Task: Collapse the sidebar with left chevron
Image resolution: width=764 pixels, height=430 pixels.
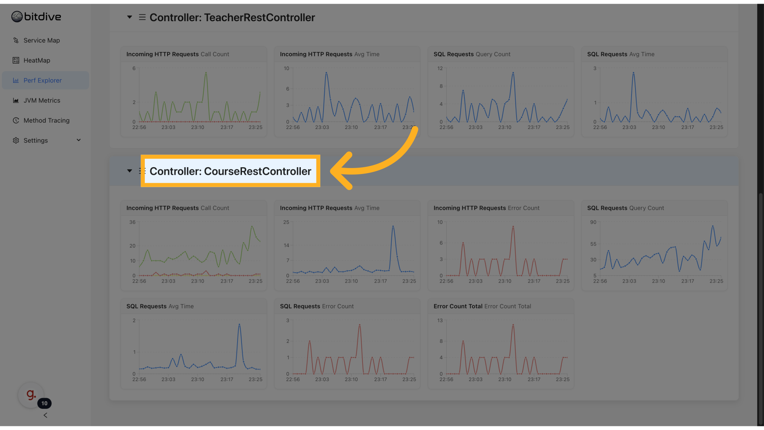Action: tap(45, 415)
